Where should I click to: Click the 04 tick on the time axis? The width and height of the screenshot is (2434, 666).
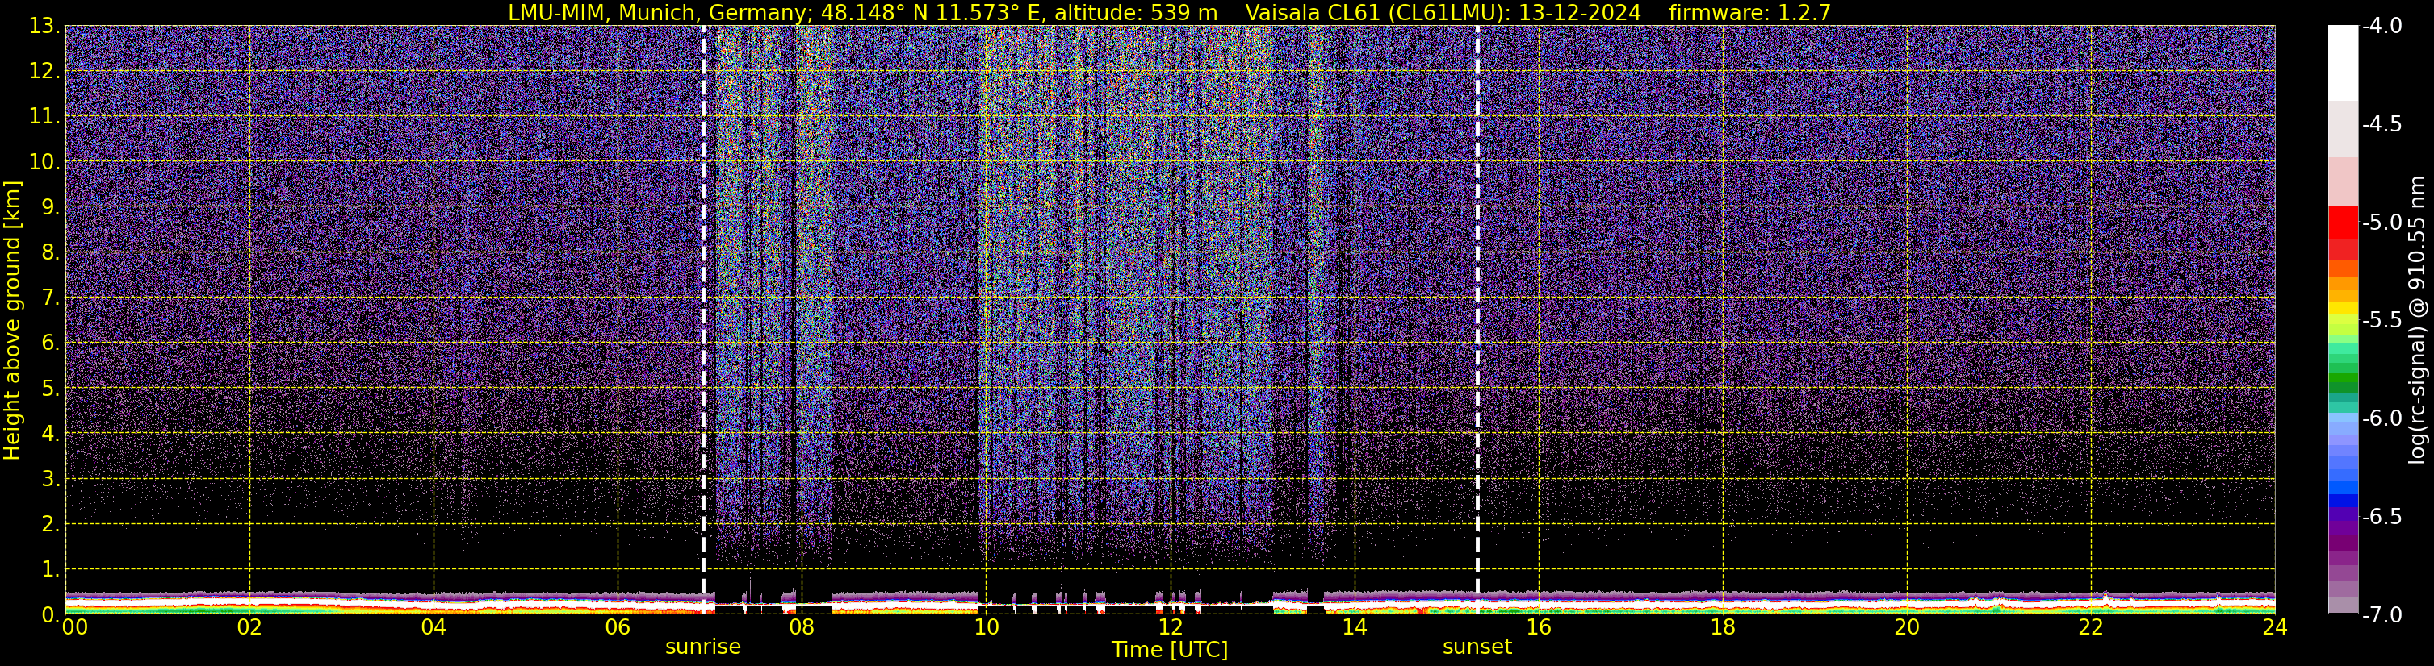click(433, 627)
